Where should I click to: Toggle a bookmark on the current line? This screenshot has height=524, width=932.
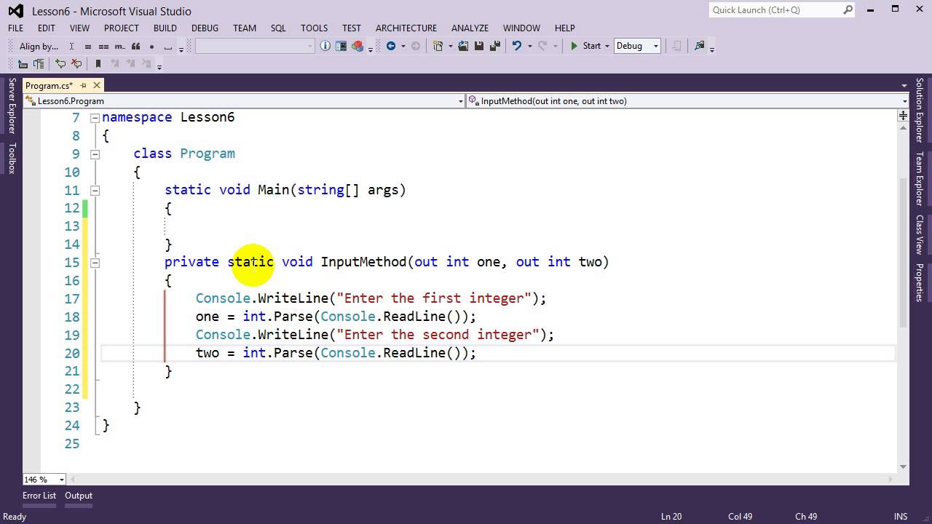coord(98,64)
